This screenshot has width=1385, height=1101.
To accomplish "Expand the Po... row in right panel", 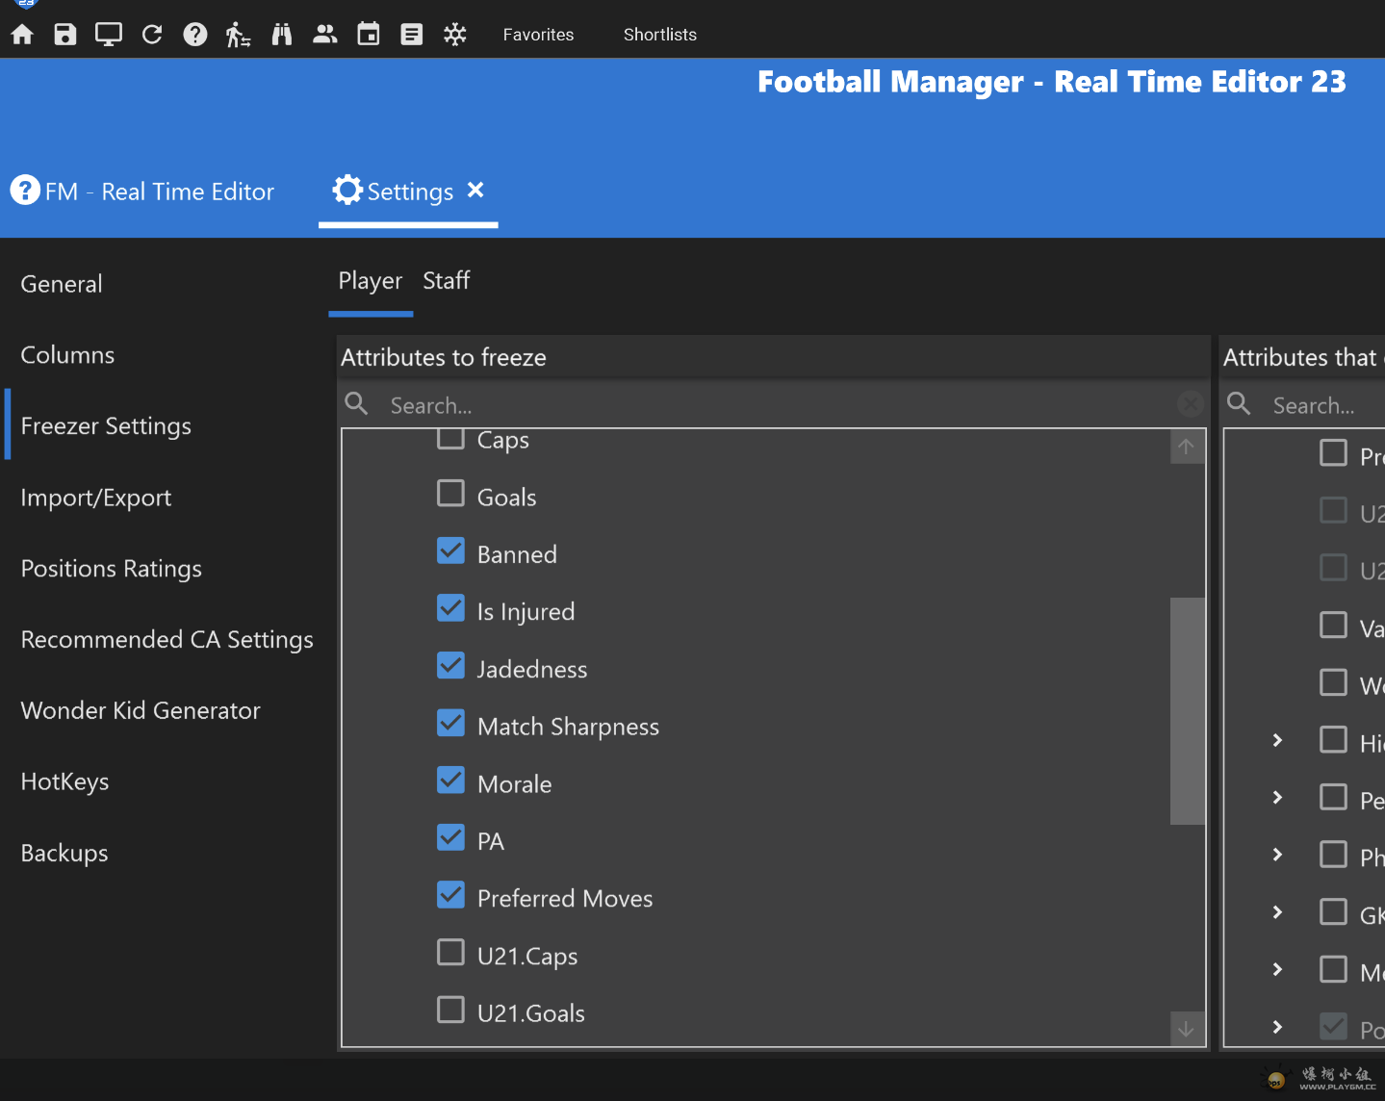I will (x=1277, y=1027).
